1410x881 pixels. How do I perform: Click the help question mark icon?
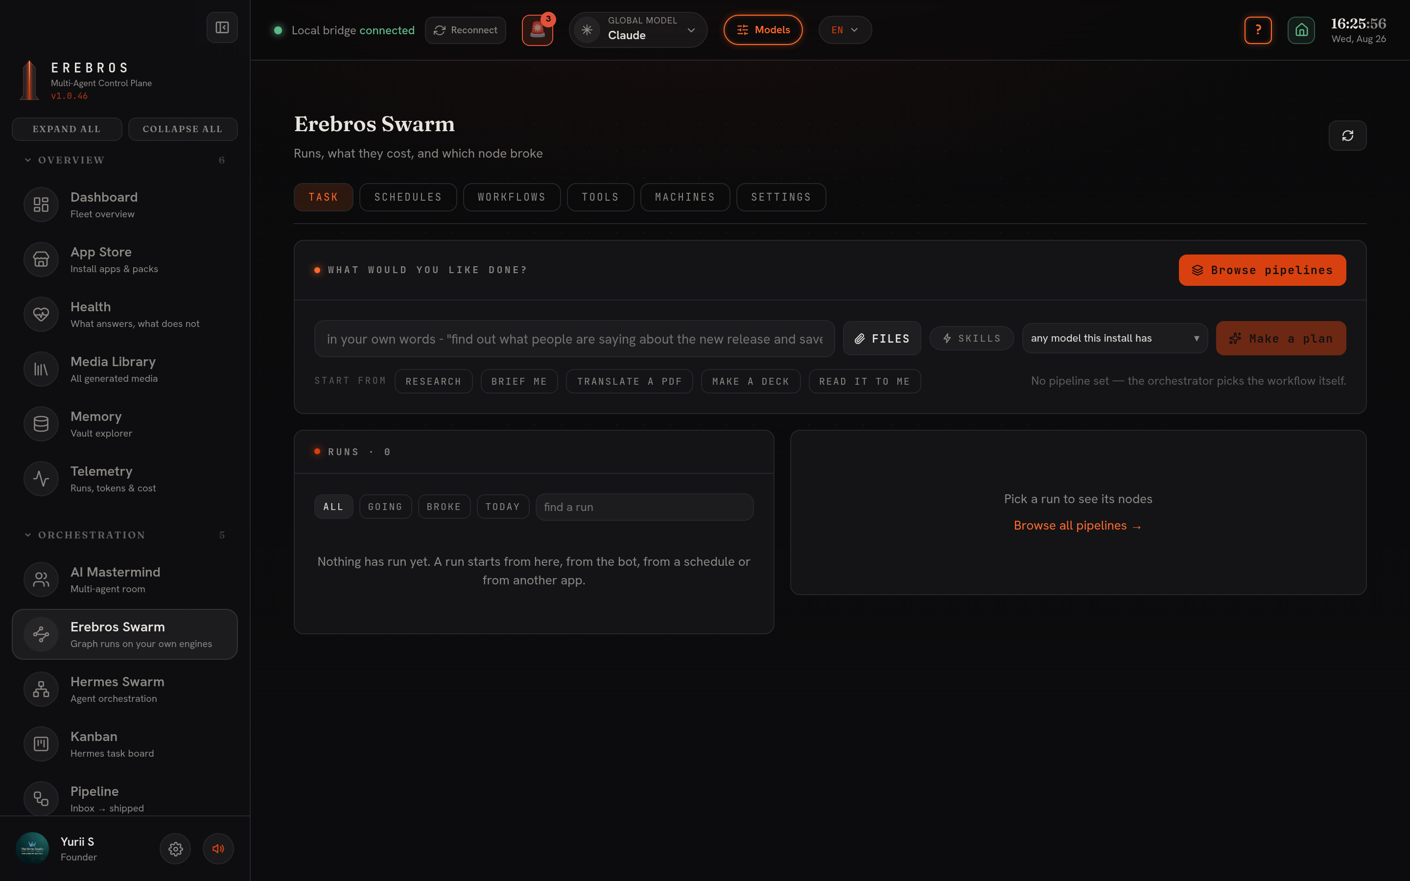tap(1258, 30)
